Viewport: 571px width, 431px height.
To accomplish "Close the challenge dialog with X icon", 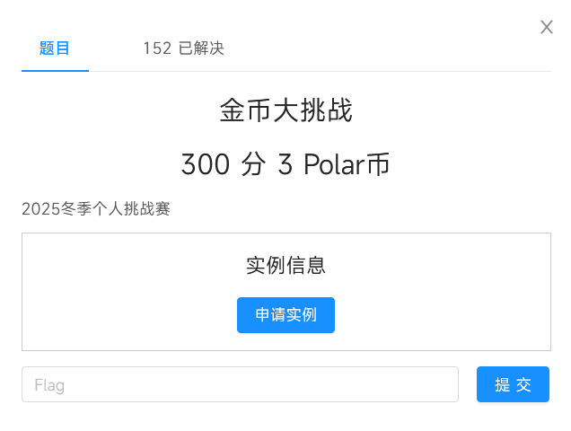I will point(546,27).
